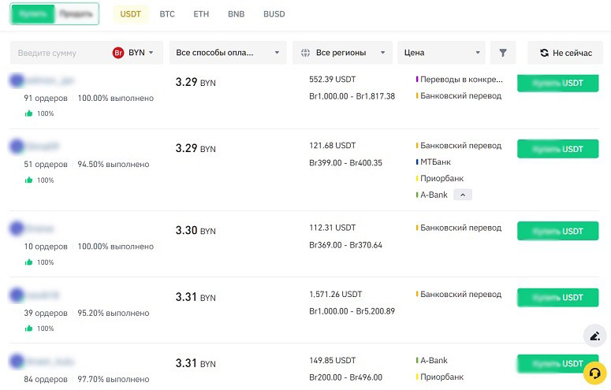Image resolution: width=611 pixels, height=390 pixels.
Task: Buy USDT from the 1,571.26 USDT offer
Action: [557, 297]
